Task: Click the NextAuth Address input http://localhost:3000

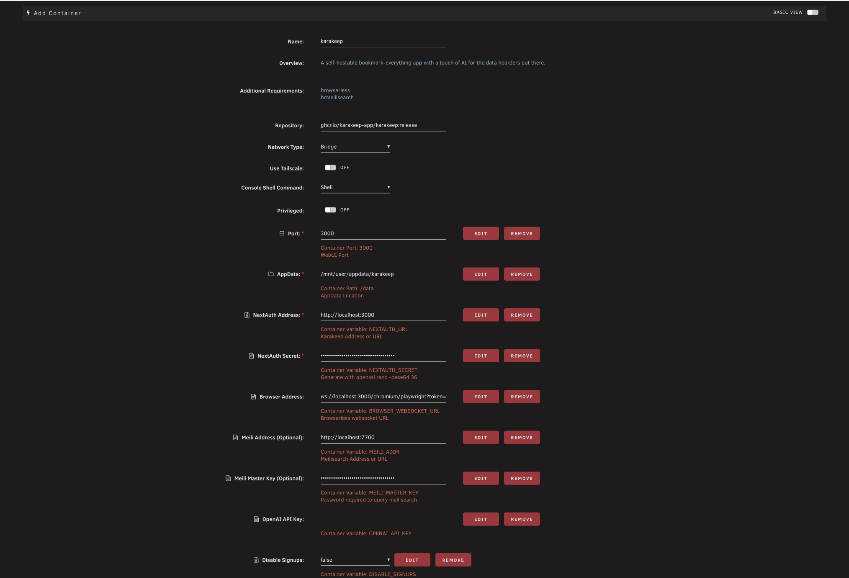Action: pyautogui.click(x=383, y=315)
